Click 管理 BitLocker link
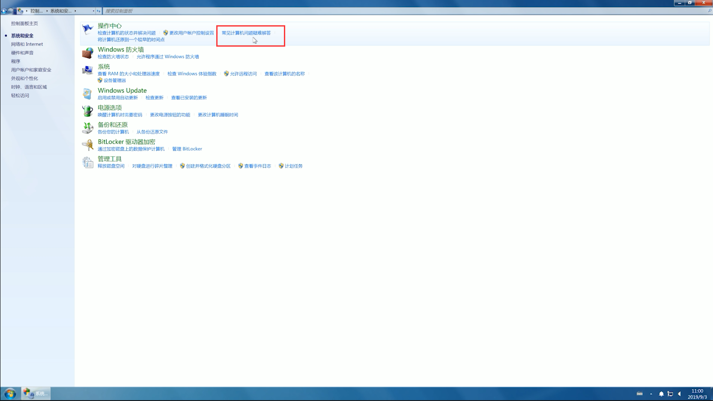Viewport: 713px width, 401px height. pyautogui.click(x=187, y=149)
